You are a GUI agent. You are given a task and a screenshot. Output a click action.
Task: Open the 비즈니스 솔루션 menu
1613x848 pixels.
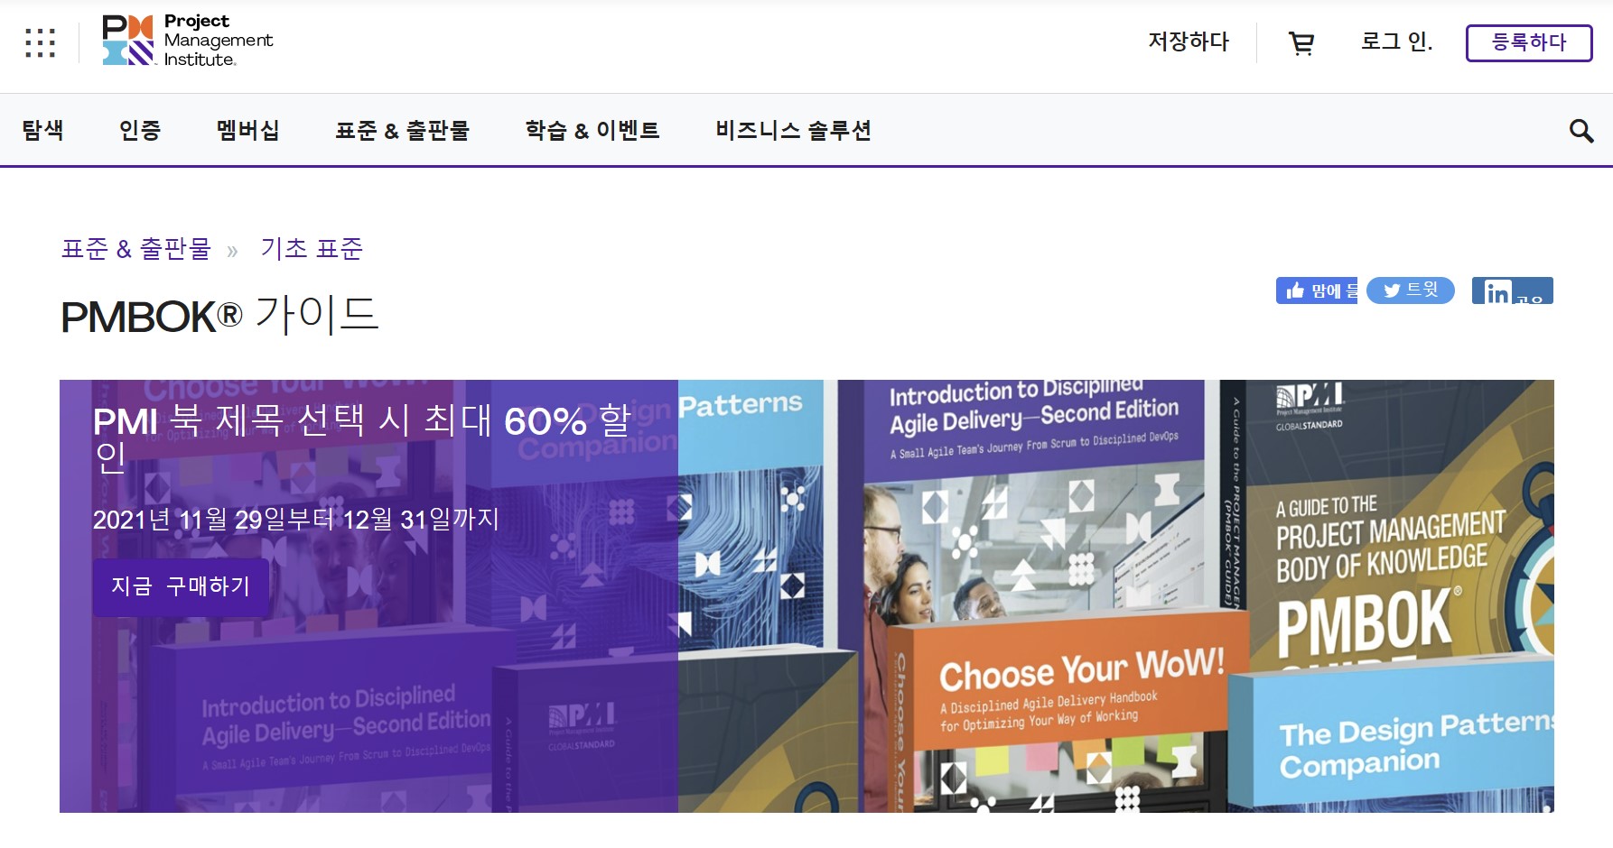coord(793,131)
